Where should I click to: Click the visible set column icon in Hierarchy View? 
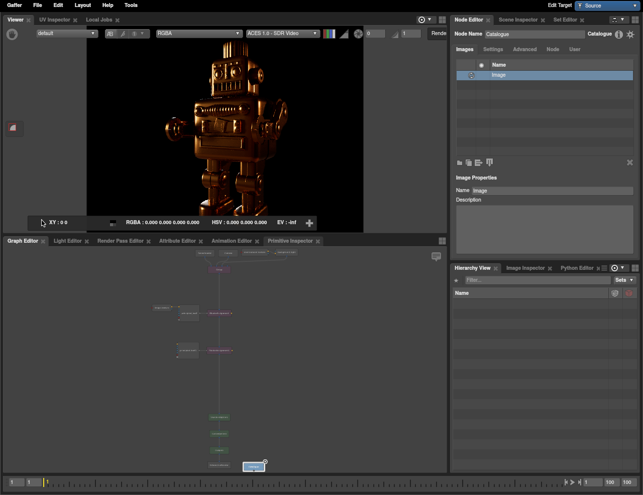615,293
